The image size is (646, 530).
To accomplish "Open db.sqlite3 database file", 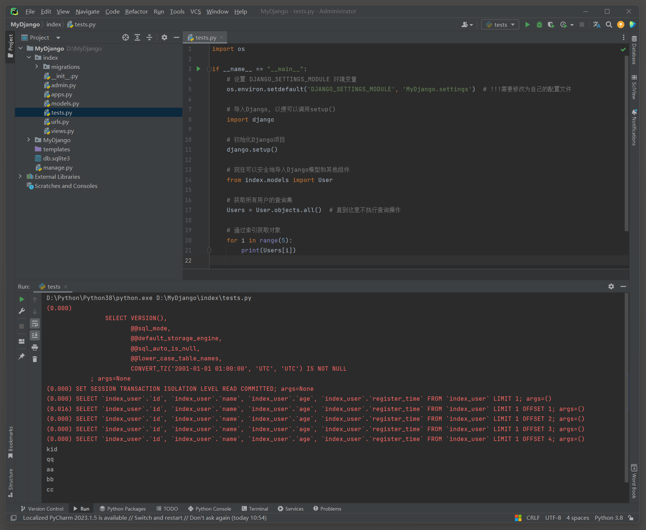I will [x=56, y=158].
